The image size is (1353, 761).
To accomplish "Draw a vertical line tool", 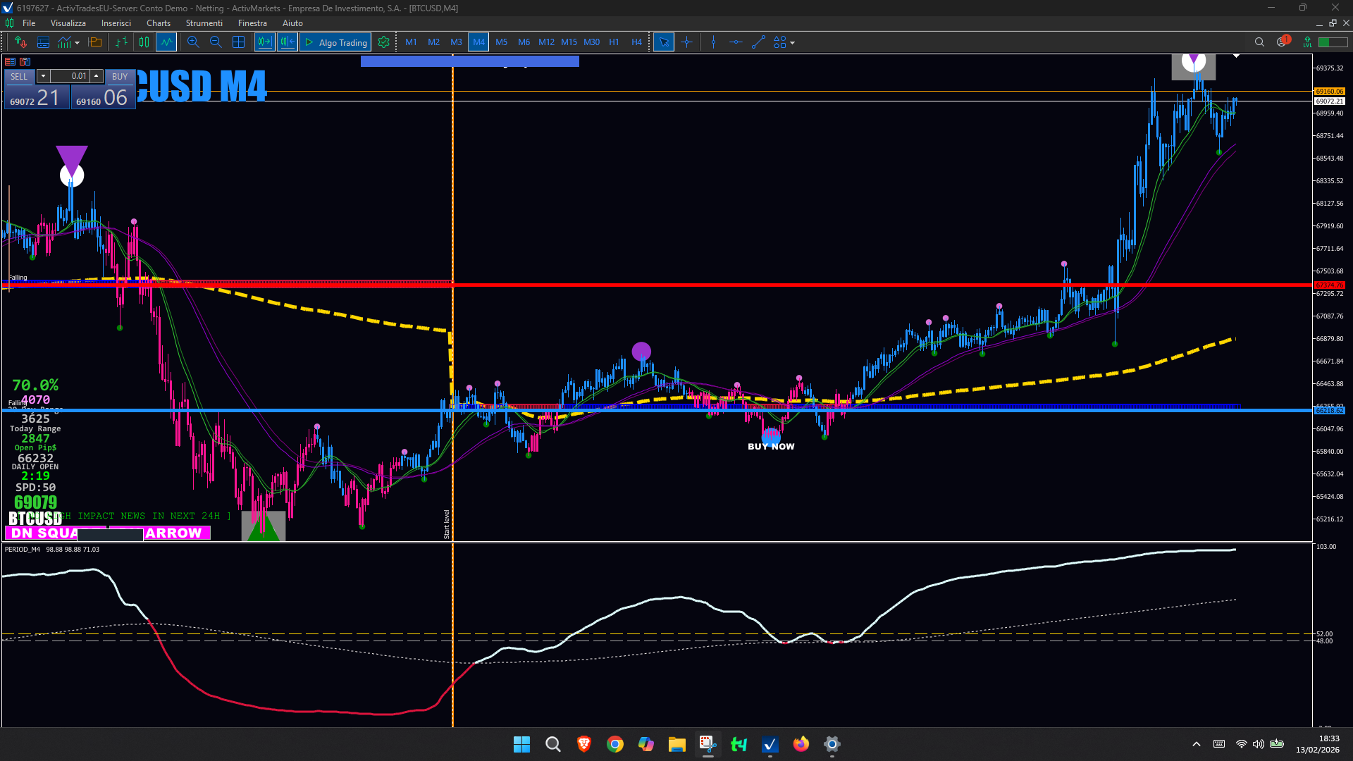I will tap(713, 42).
